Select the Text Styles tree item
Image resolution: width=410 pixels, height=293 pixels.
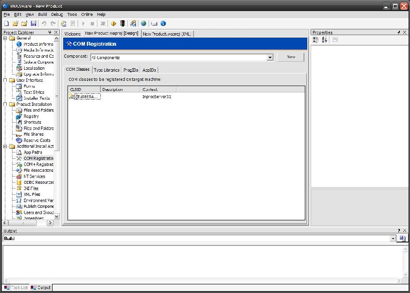34,92
